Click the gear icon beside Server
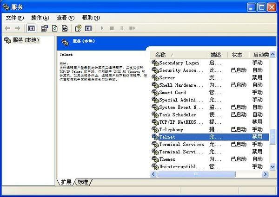The image size is (279, 197). (155, 78)
